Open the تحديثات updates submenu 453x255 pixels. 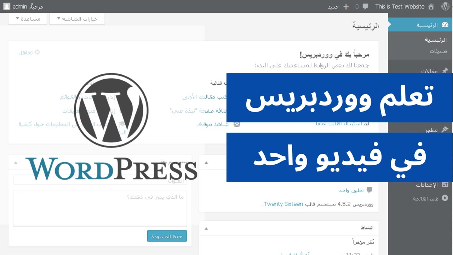(x=438, y=51)
